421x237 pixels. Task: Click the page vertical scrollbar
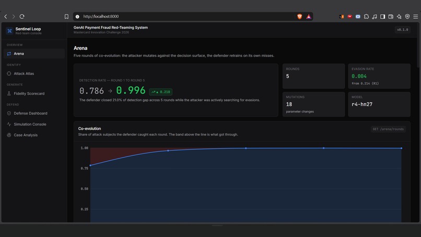point(418,46)
